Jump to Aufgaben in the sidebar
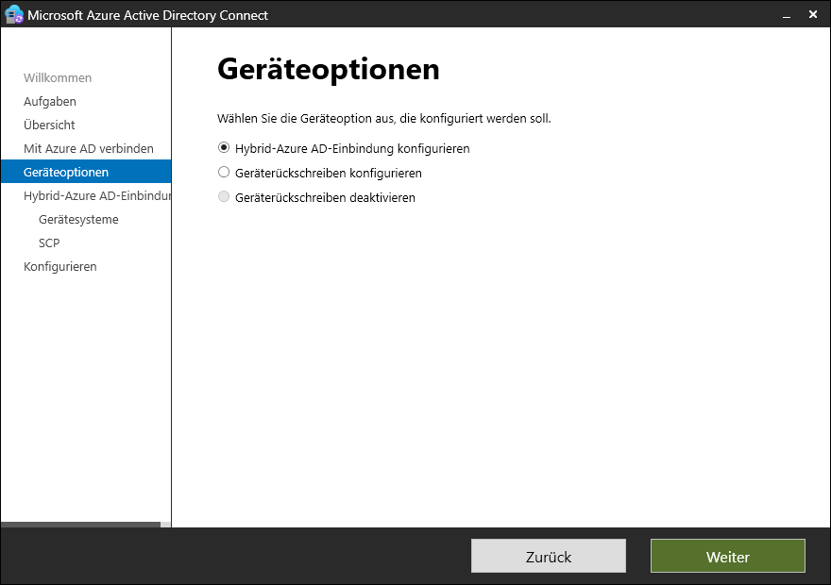 [50, 101]
